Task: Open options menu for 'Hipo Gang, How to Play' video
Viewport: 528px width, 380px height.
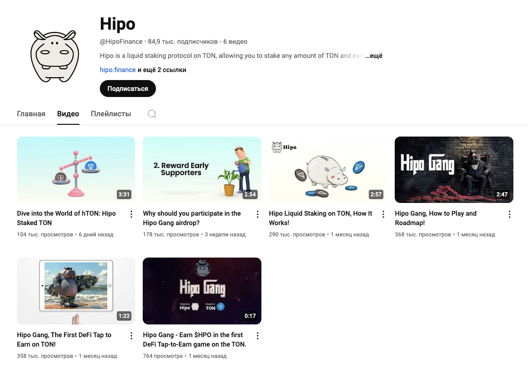Action: tap(510, 214)
